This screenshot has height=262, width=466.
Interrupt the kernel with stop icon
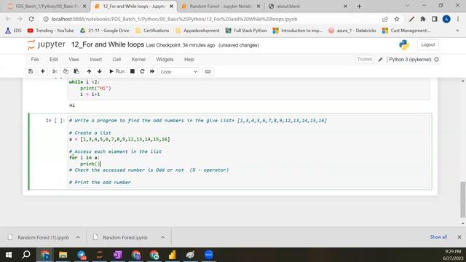tap(133, 71)
